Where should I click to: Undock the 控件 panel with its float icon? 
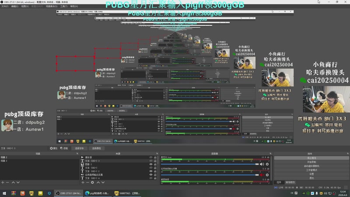pos(348,154)
